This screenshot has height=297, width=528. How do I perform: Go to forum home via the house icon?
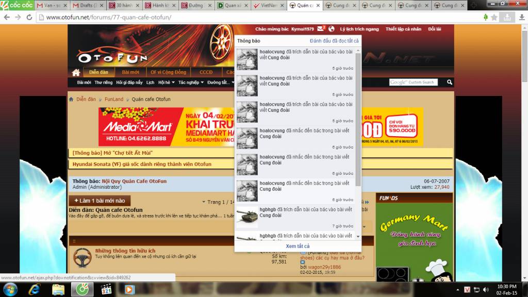pyautogui.click(x=76, y=72)
